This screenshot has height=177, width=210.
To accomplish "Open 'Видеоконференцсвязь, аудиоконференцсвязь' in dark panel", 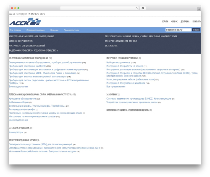I will (x=33, y=51).
